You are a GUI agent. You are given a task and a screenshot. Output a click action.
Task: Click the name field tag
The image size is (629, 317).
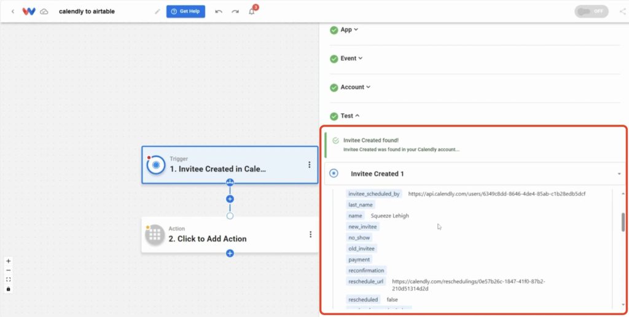356,216
